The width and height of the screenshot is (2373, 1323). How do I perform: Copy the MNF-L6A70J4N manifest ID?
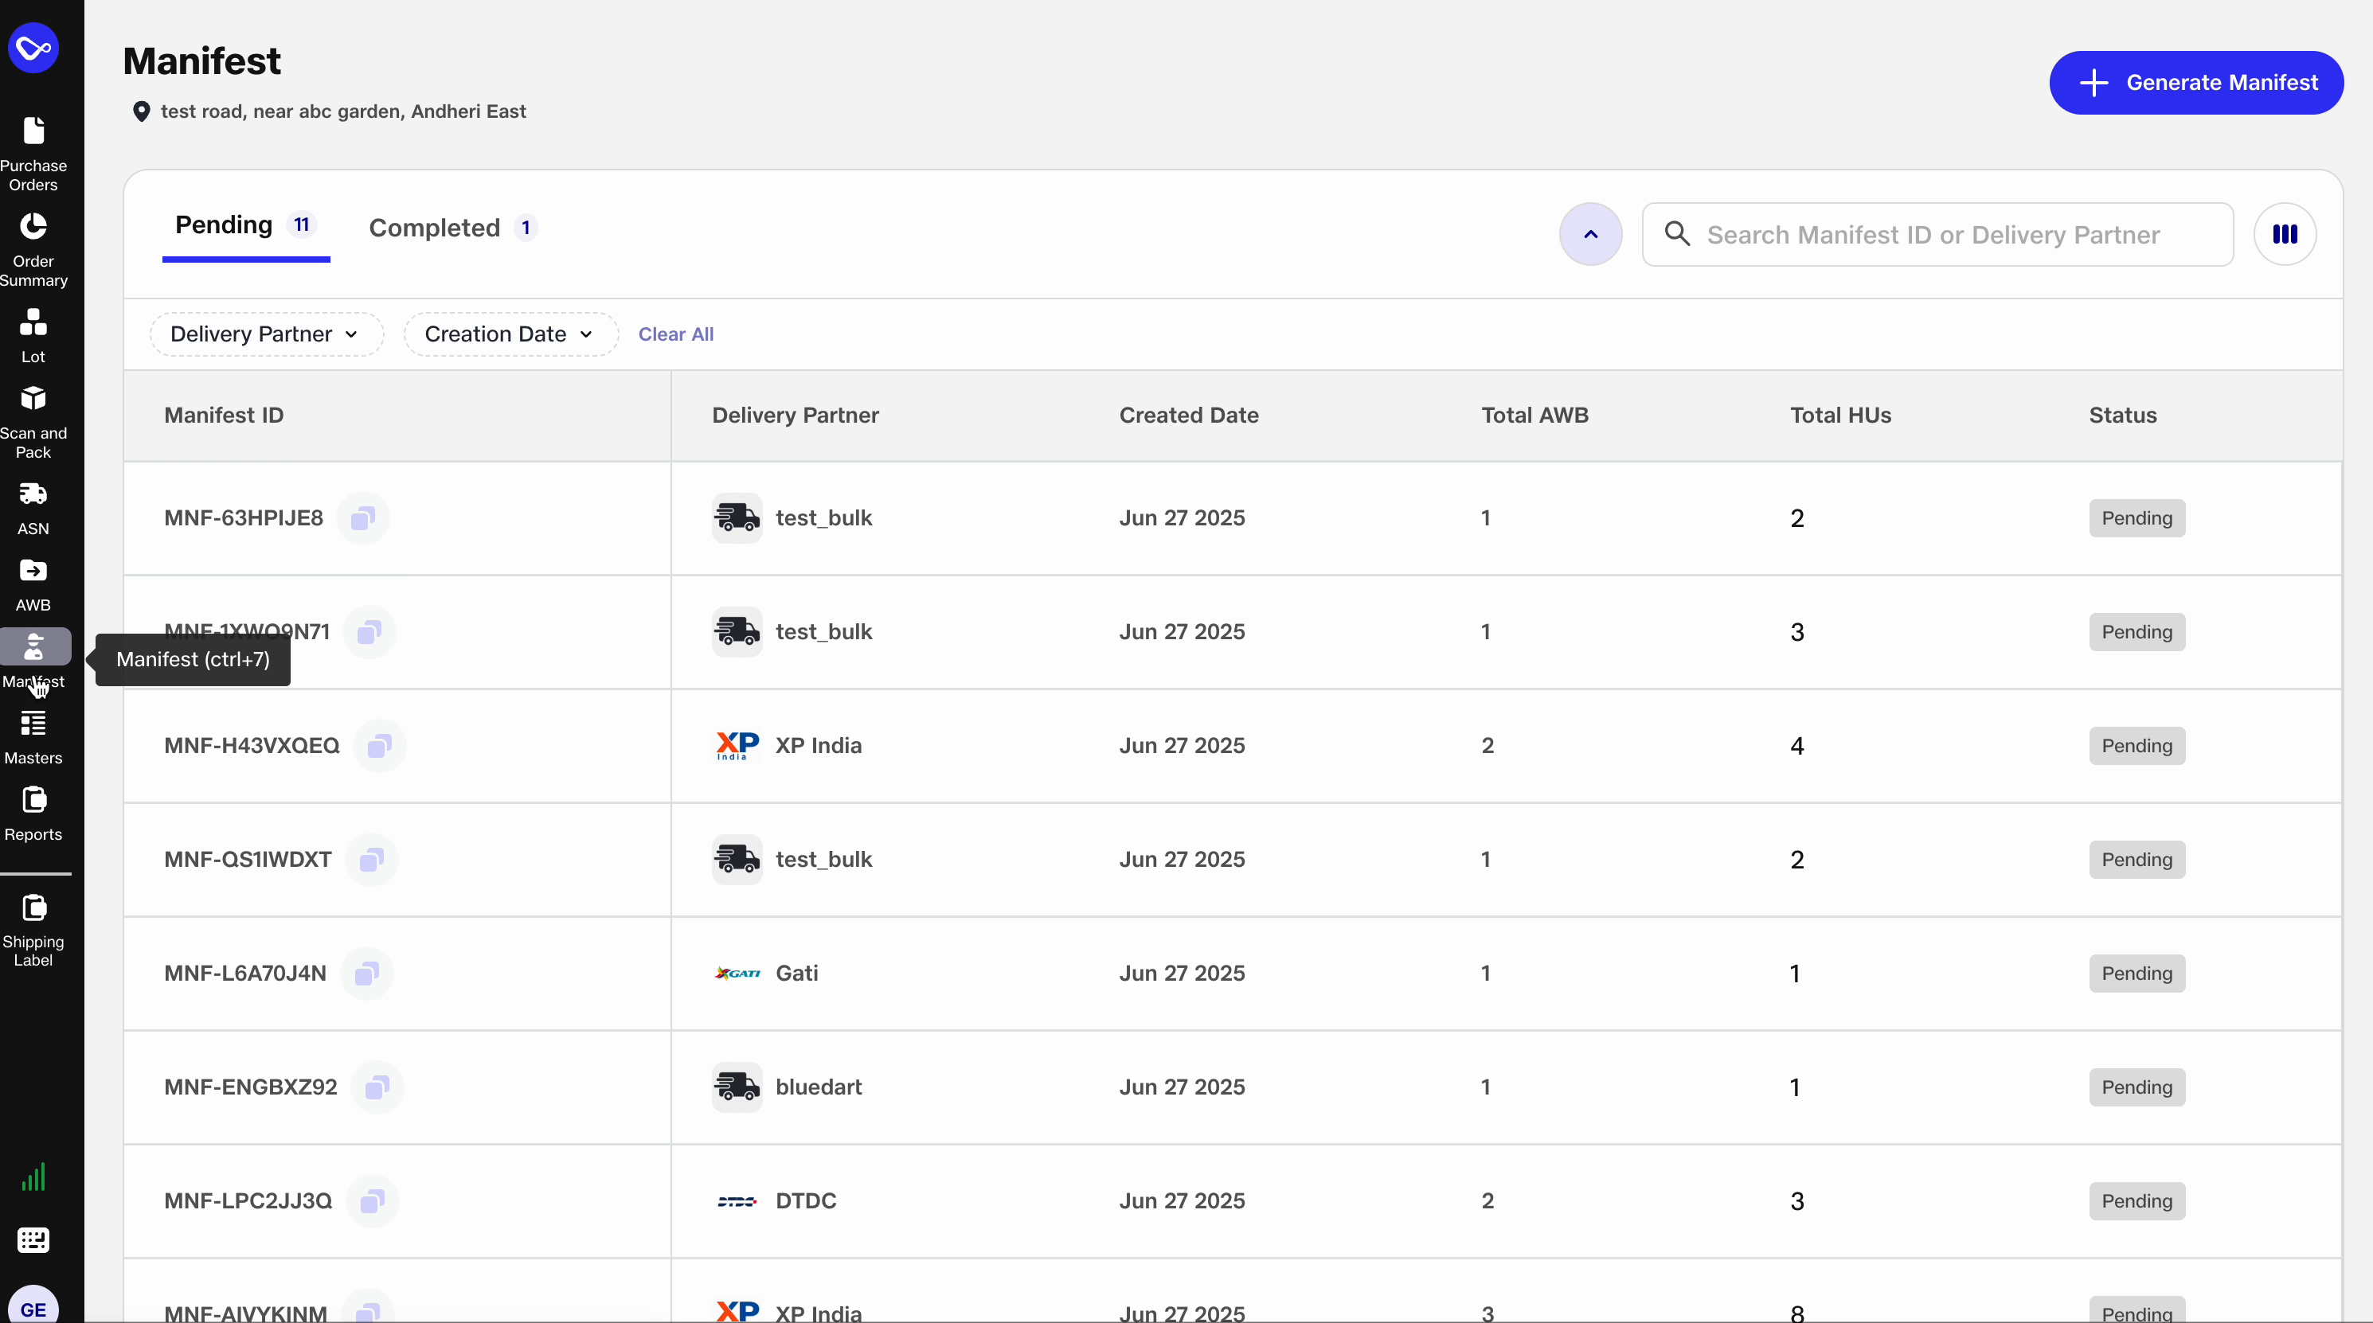pos(366,974)
